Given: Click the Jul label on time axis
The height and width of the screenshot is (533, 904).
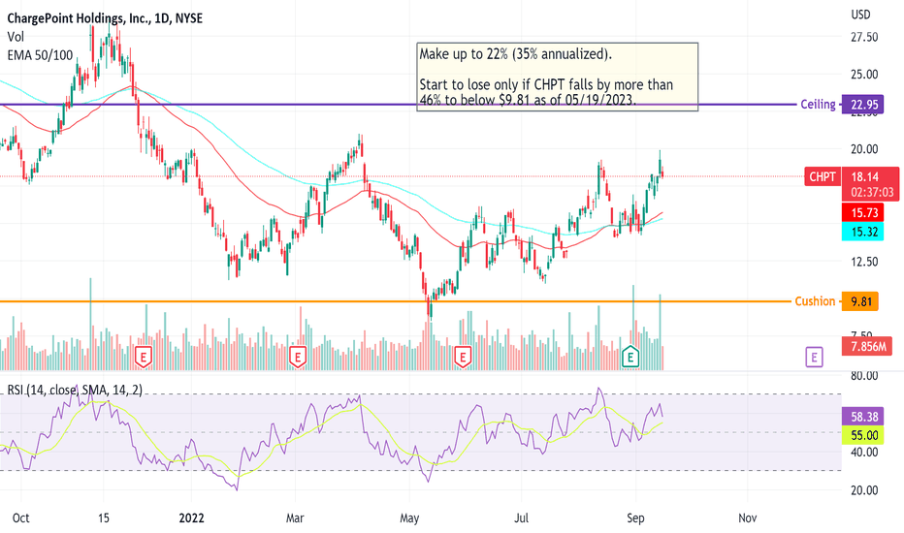Looking at the screenshot, I should tap(521, 518).
